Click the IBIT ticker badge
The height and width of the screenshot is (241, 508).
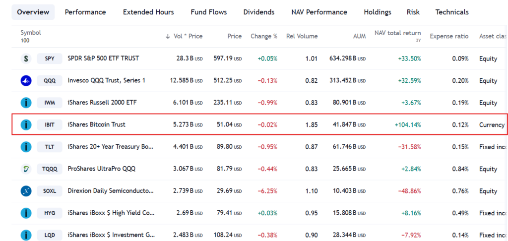coord(50,124)
